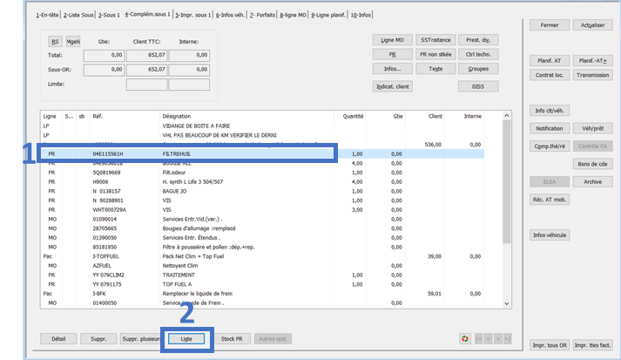Click the Ligne MO button

pos(393,40)
